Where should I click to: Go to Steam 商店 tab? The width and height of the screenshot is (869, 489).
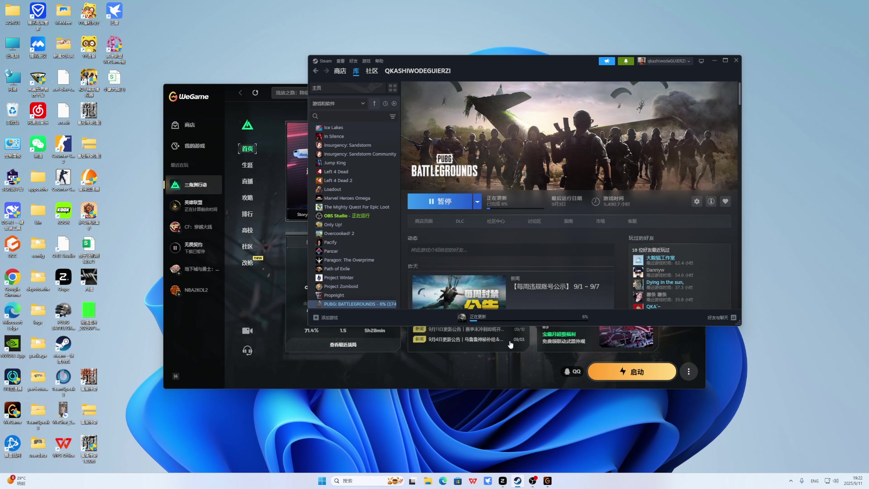(x=340, y=71)
